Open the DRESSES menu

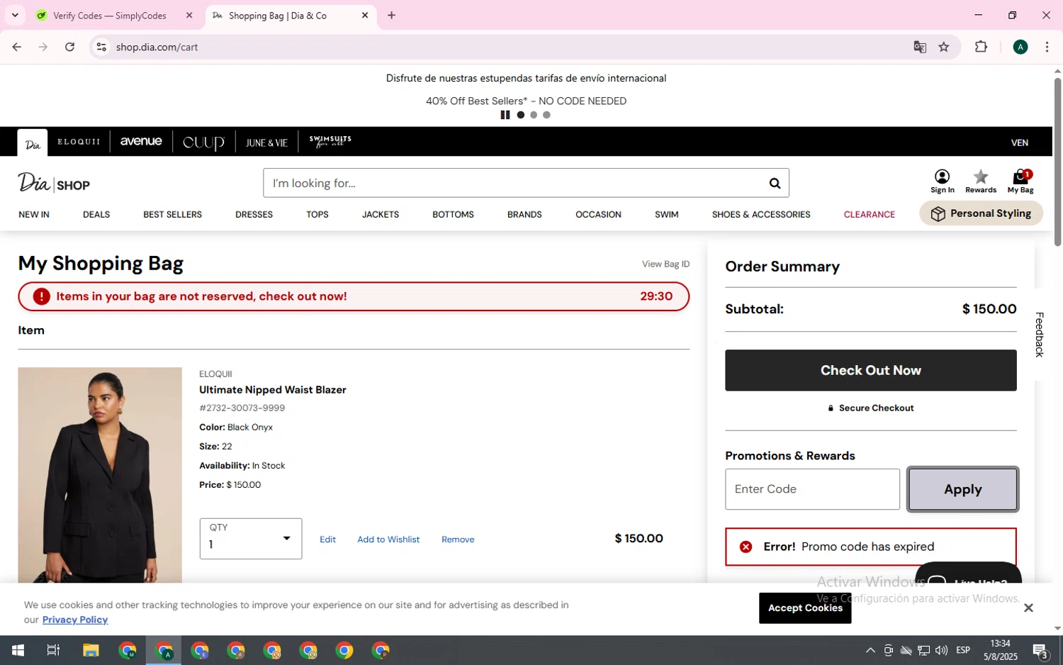[254, 214]
